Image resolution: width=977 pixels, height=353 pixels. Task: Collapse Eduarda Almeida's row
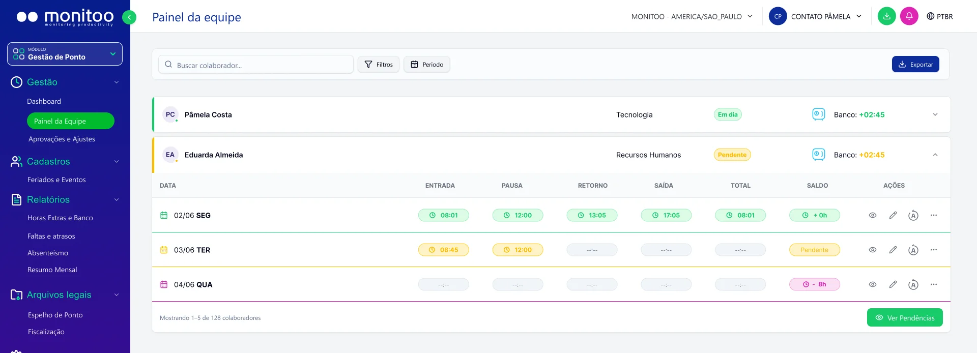click(935, 155)
